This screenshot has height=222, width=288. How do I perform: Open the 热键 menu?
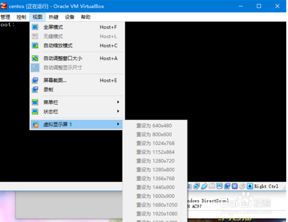54,17
